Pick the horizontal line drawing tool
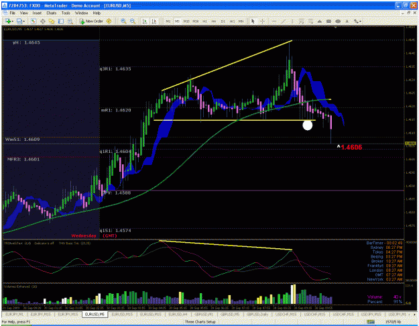This screenshot has height=326, width=419. coord(274,21)
